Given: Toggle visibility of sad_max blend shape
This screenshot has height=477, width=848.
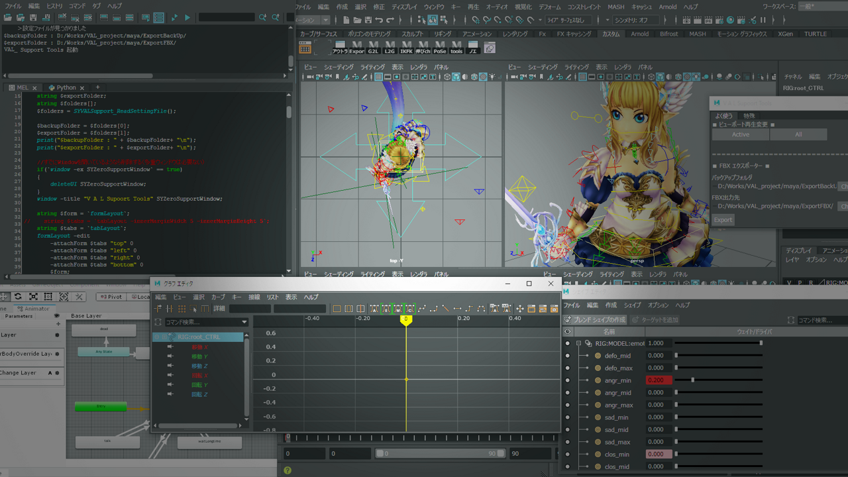Looking at the screenshot, I should 567,442.
